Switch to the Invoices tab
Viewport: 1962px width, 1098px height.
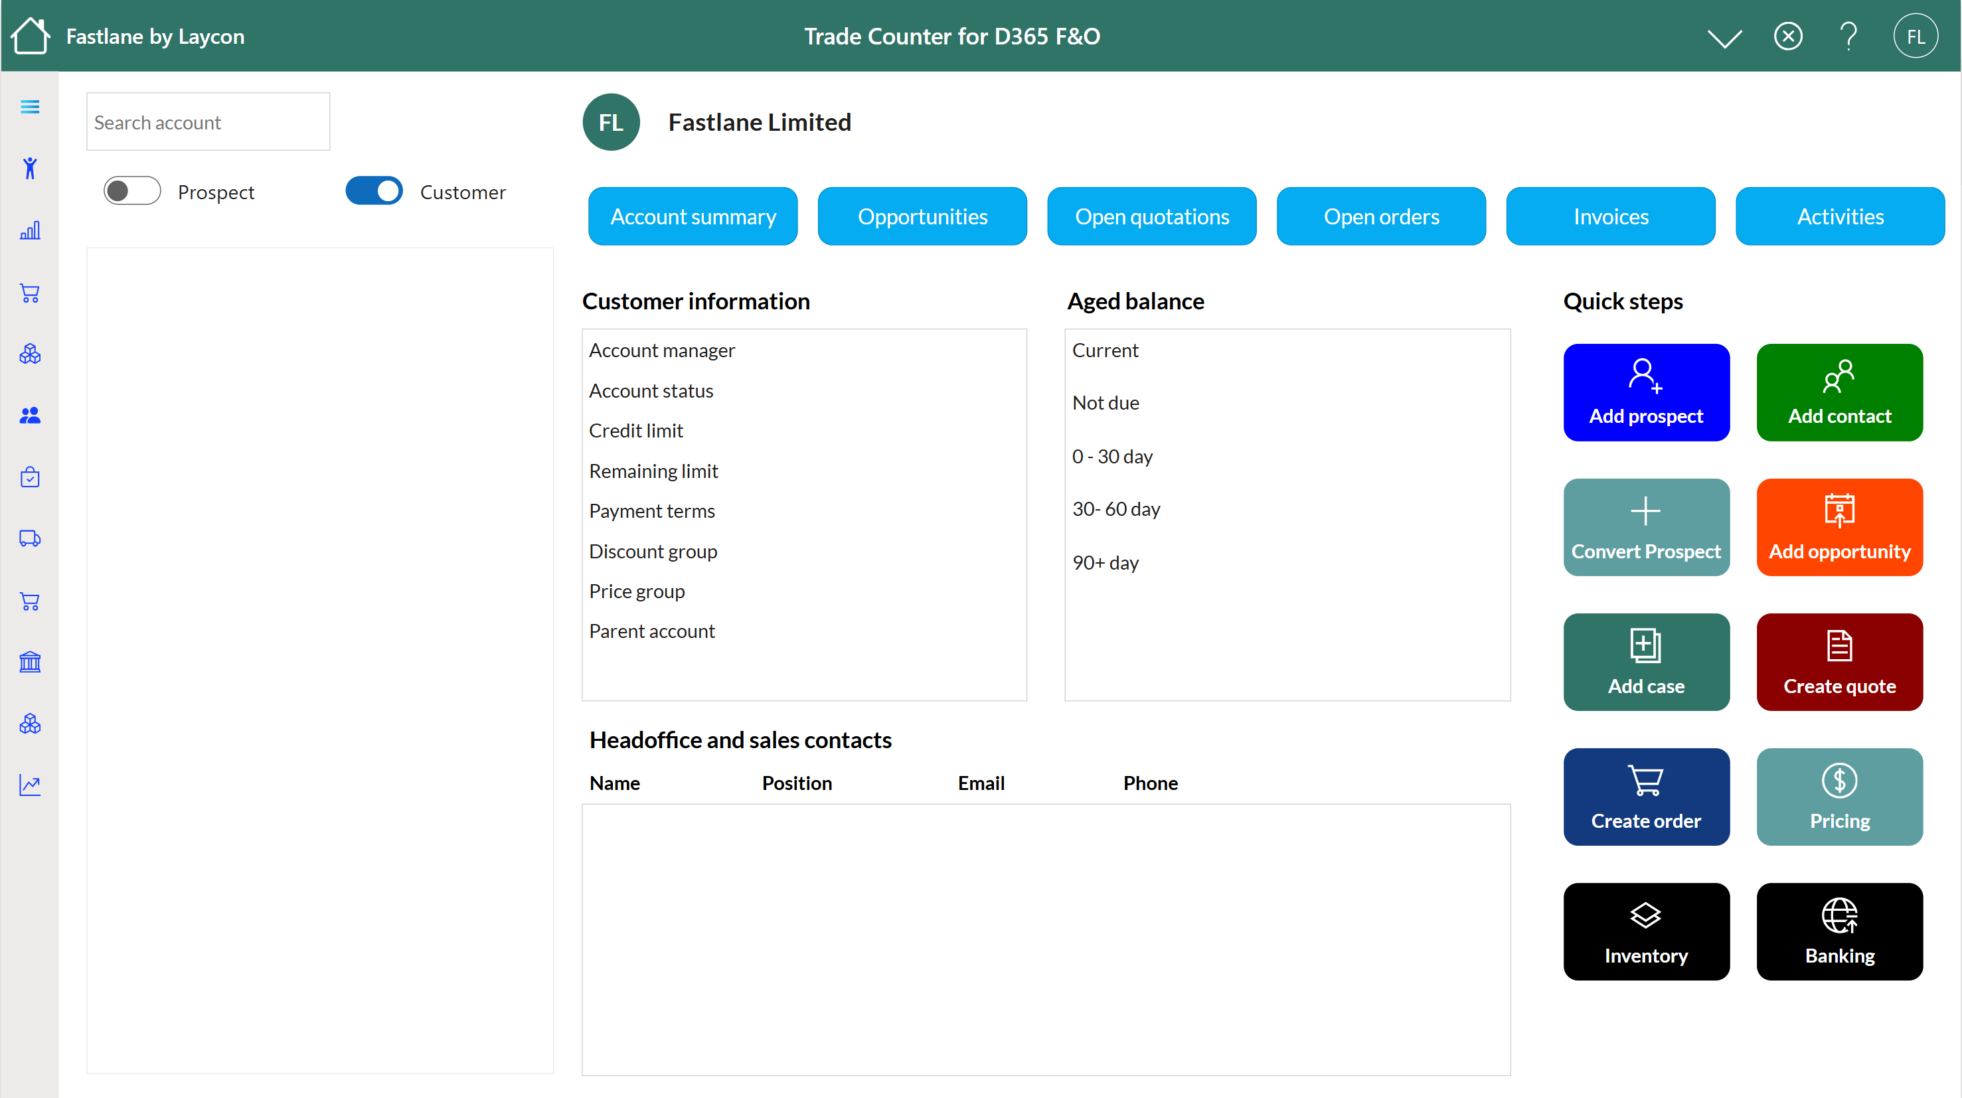click(1611, 216)
